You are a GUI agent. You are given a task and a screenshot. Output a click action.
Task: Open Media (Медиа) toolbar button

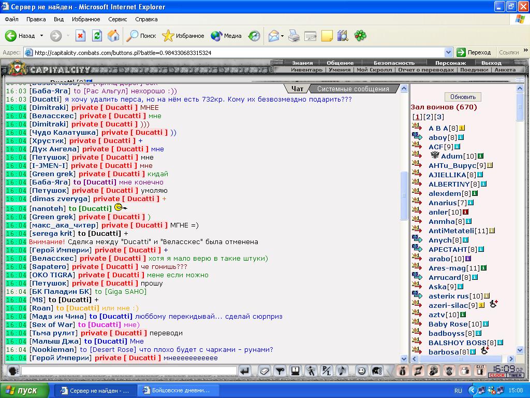(226, 36)
